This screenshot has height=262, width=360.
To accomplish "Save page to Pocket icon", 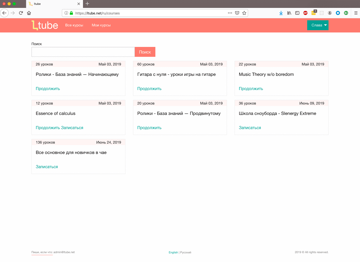I will pyautogui.click(x=237, y=13).
